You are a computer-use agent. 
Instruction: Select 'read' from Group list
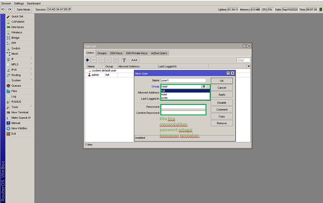pos(185,94)
